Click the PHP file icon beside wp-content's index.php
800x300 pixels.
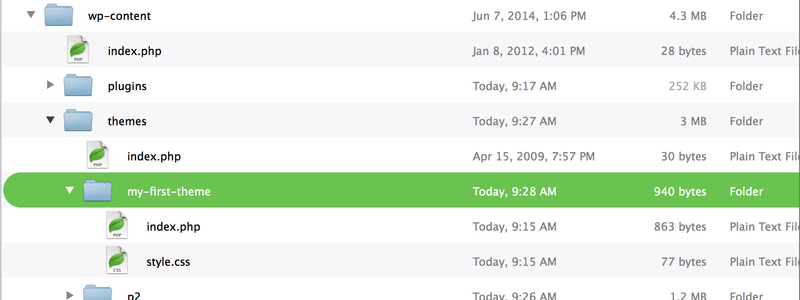click(x=77, y=49)
